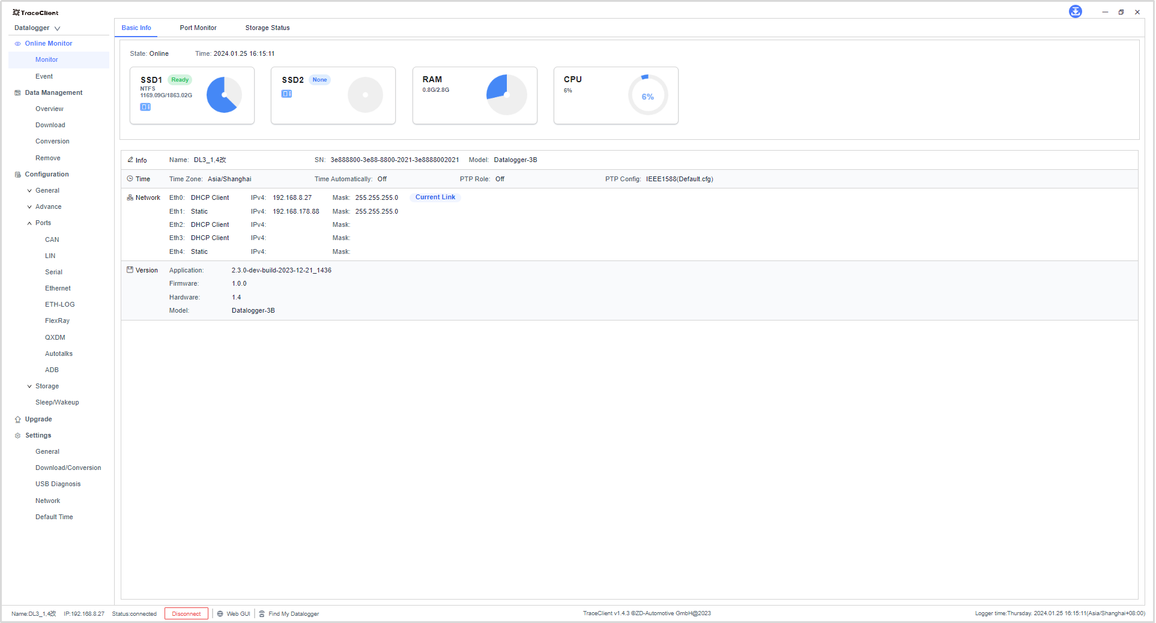Click the Web GUI globe icon
Viewport: 1156px width, 623px height.
click(x=220, y=613)
